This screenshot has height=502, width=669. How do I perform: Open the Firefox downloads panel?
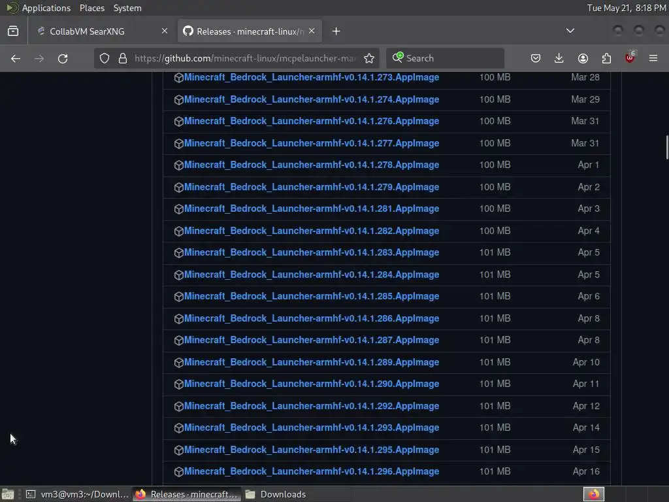click(x=559, y=58)
